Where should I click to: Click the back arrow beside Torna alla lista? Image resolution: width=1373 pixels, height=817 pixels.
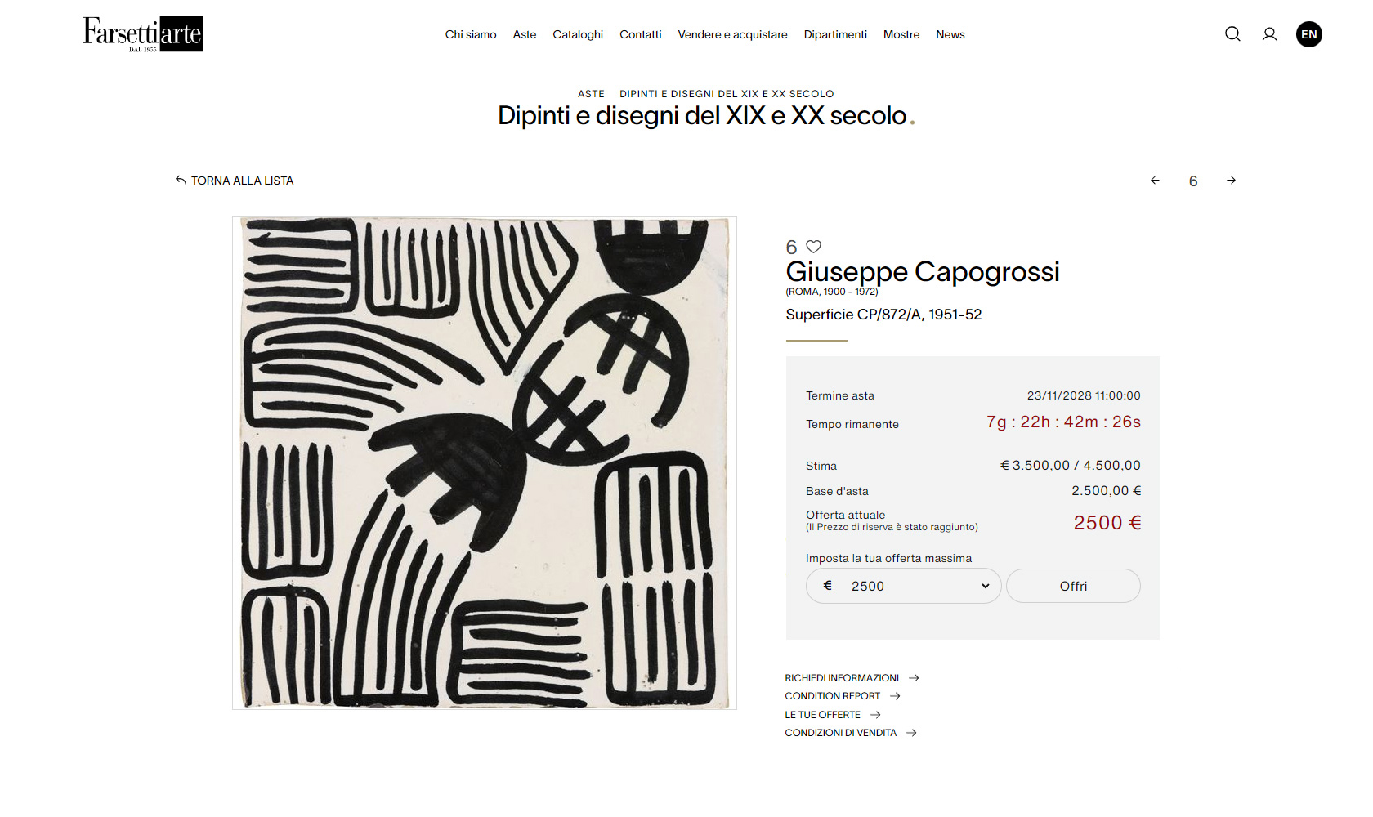pyautogui.click(x=181, y=181)
